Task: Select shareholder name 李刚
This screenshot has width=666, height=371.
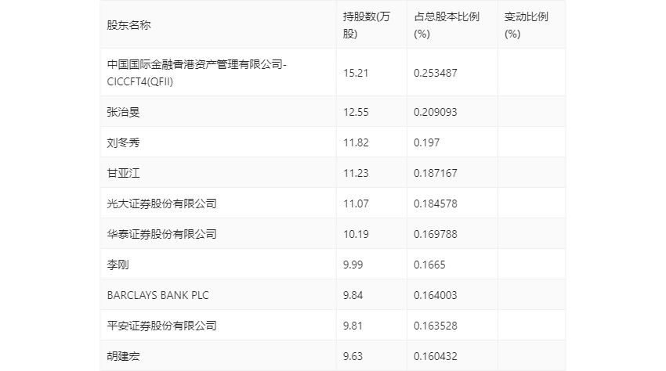Action: point(118,265)
